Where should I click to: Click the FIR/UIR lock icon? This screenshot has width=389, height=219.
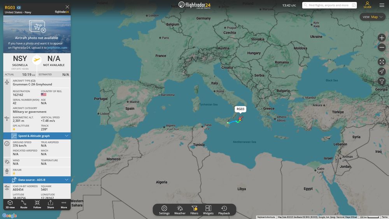pyautogui.click(x=14, y=173)
